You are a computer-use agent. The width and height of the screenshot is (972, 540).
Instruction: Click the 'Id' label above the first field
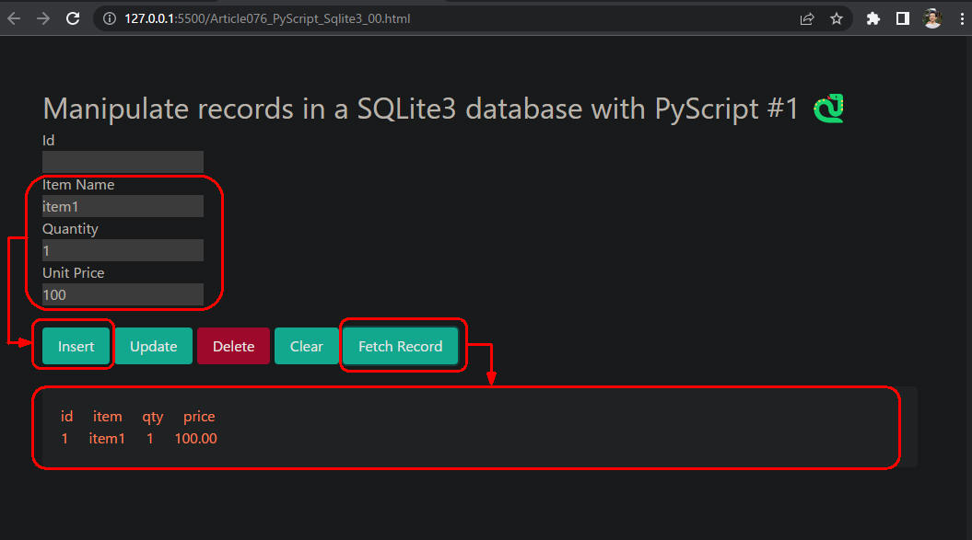(48, 141)
